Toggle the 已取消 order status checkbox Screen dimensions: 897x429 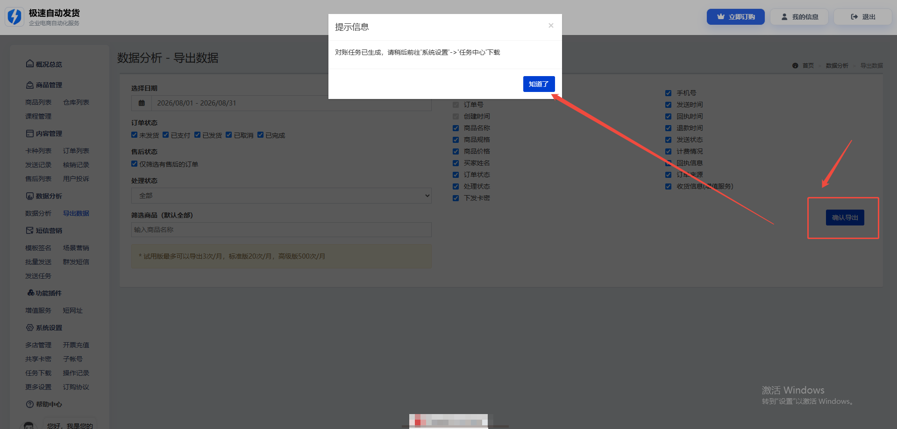229,135
